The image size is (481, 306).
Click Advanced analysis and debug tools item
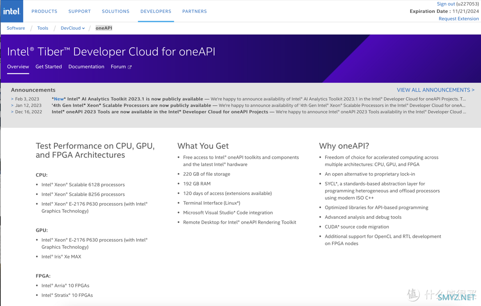point(363,217)
